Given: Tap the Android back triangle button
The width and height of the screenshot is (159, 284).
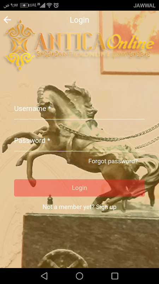Looking at the screenshot, I should (44, 276).
